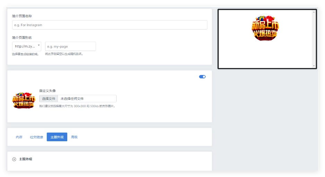Focus the 'e.g. For Instagram' name field
The image size is (325, 177).
tap(110, 25)
